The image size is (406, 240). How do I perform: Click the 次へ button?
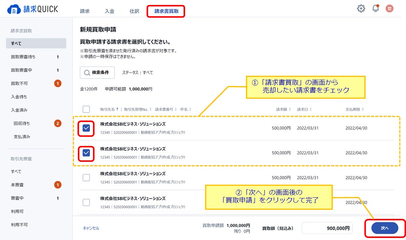pos(385,228)
